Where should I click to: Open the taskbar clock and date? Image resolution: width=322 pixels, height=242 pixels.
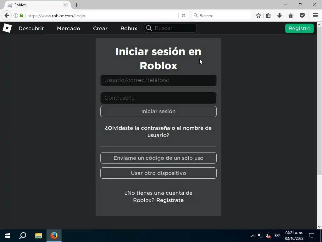click(x=294, y=236)
